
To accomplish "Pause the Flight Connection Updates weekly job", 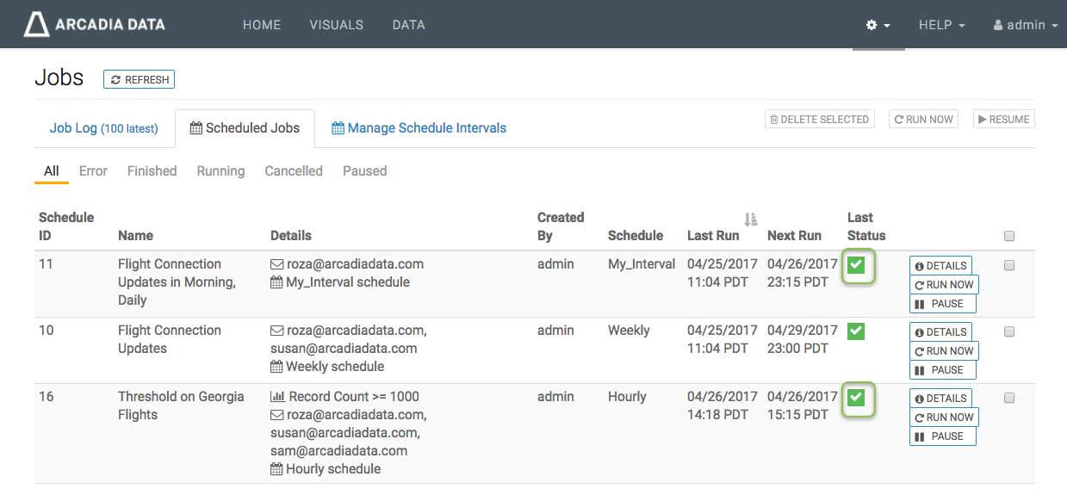I will click(x=942, y=370).
